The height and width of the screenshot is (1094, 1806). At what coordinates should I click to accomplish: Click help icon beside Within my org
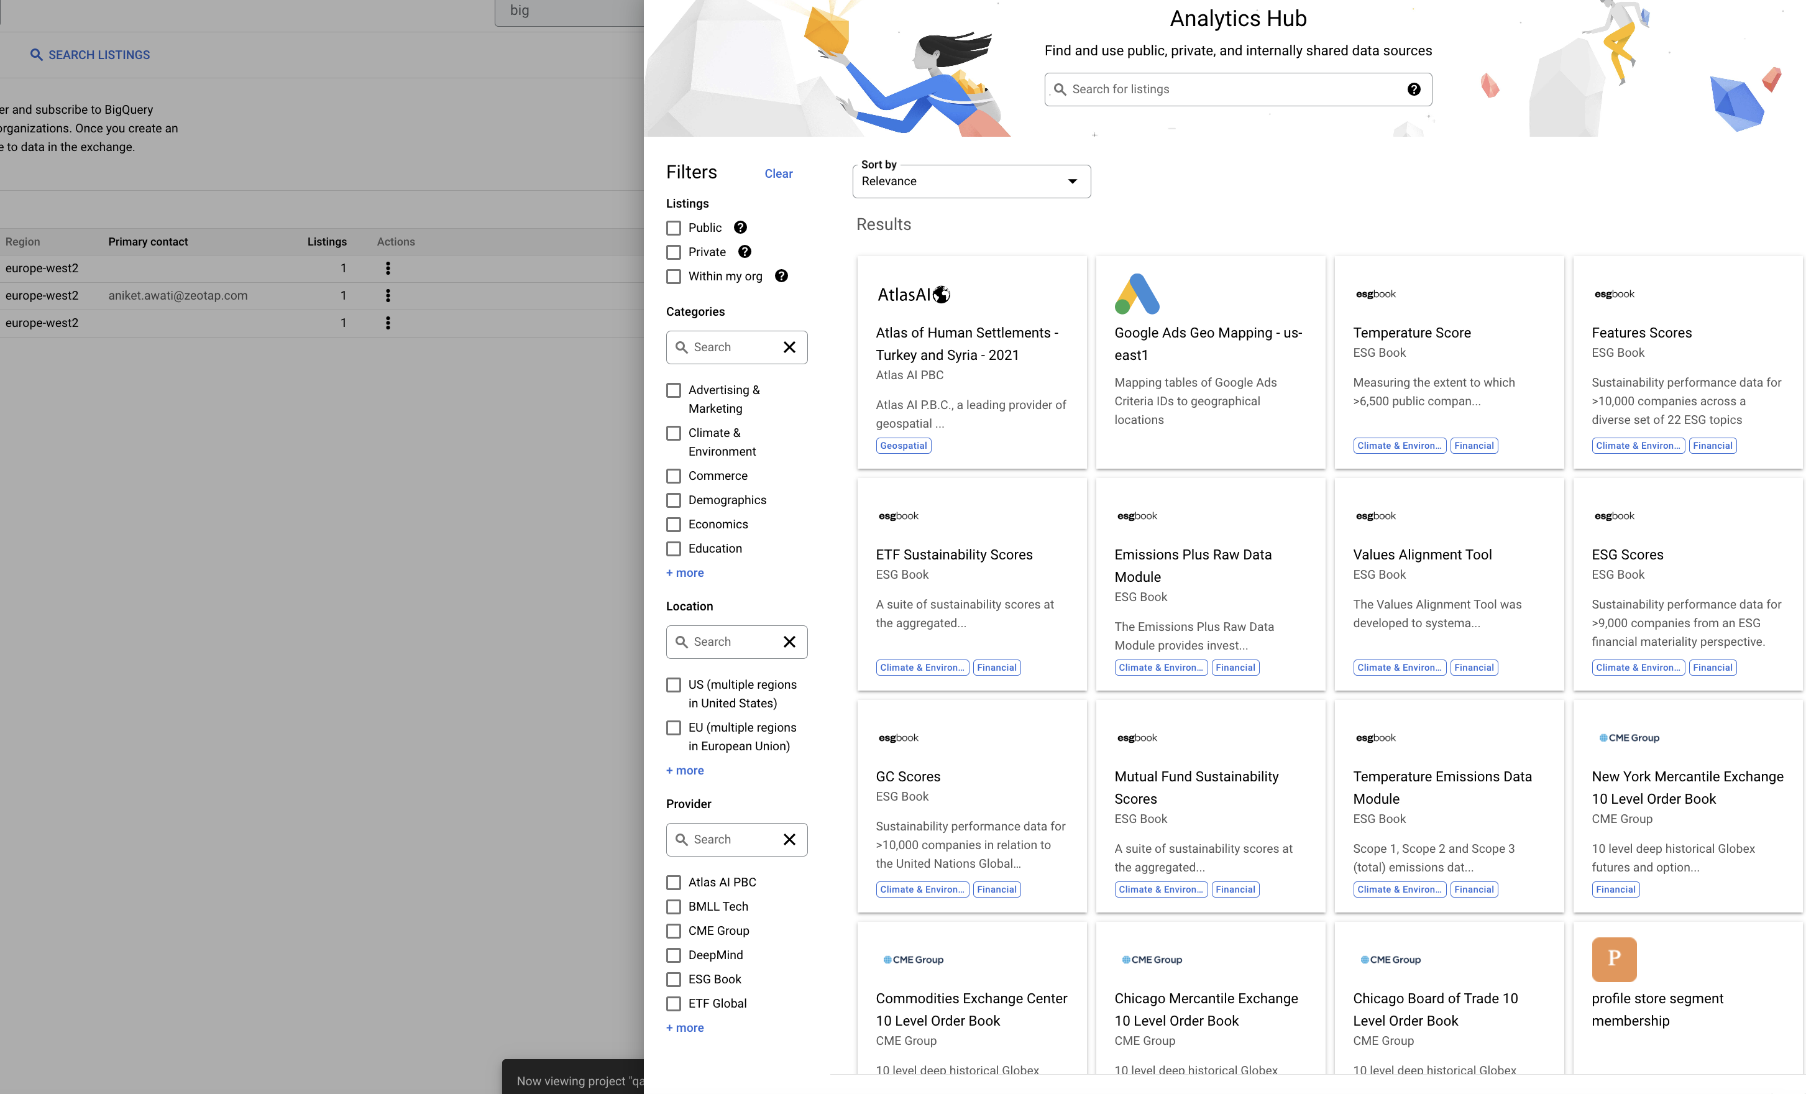(781, 276)
